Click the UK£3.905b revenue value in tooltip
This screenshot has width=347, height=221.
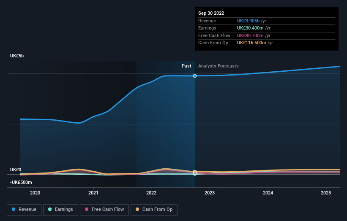[x=248, y=21]
